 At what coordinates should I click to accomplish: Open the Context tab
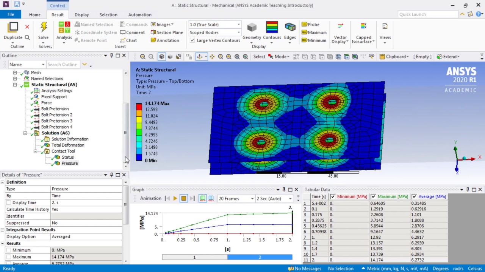pos(58,5)
